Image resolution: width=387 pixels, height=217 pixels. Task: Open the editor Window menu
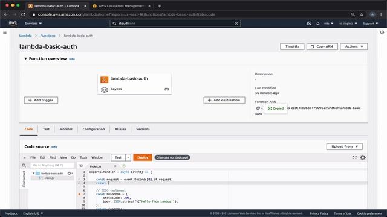click(x=97, y=157)
